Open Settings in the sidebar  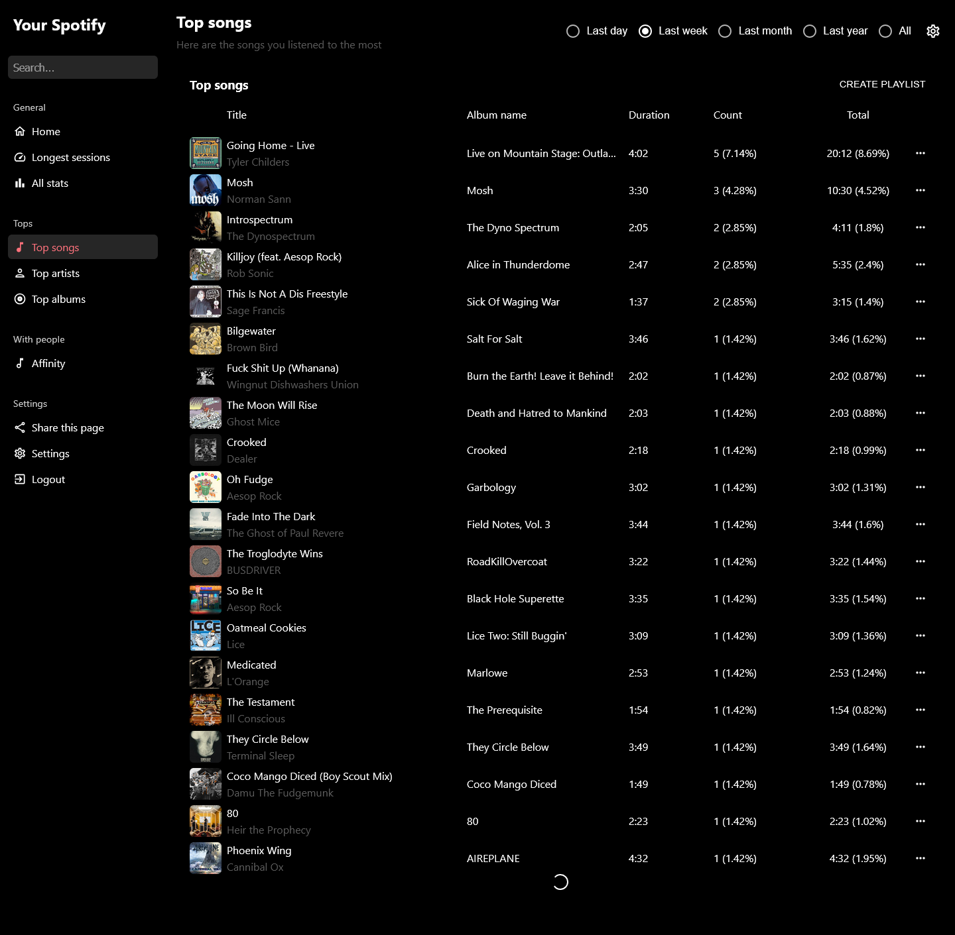[x=50, y=453]
